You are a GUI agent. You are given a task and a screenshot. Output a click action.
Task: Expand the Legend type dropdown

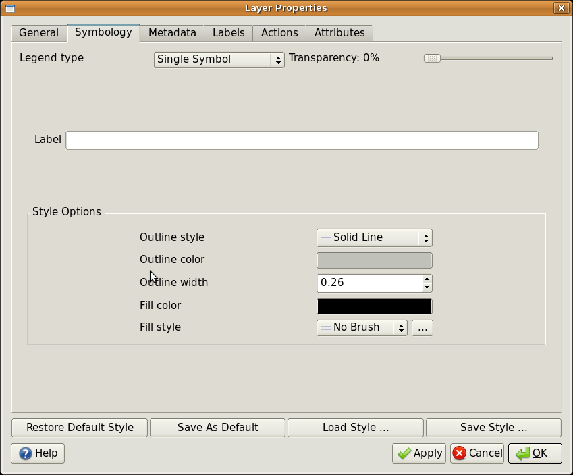pyautogui.click(x=219, y=59)
